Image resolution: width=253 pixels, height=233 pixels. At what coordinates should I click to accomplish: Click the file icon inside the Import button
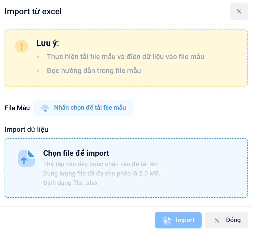point(167,220)
